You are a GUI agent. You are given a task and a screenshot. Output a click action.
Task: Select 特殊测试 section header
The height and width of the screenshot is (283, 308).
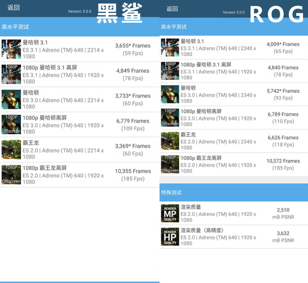coord(171,193)
